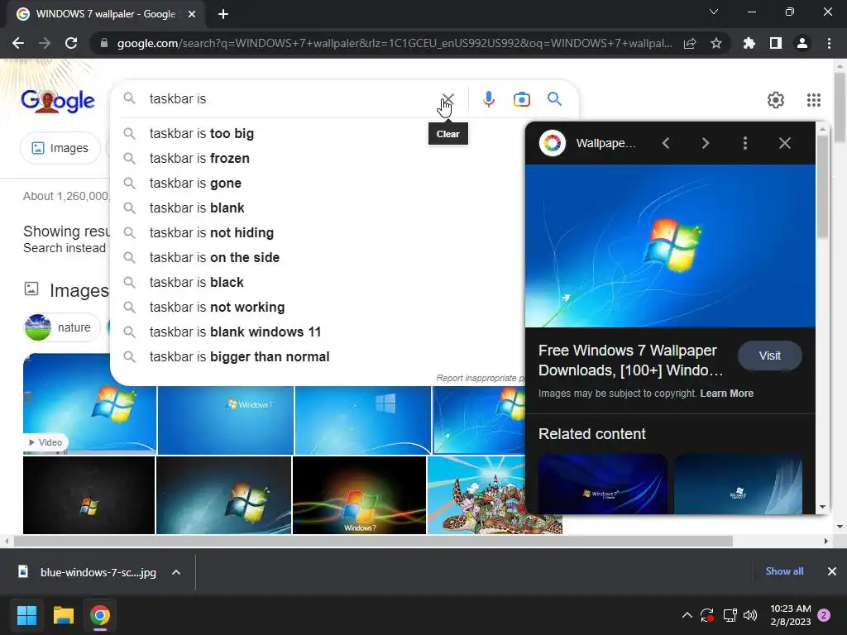Click the page horizontal scrollbar
Screen dimensions: 847x635
(x=373, y=541)
